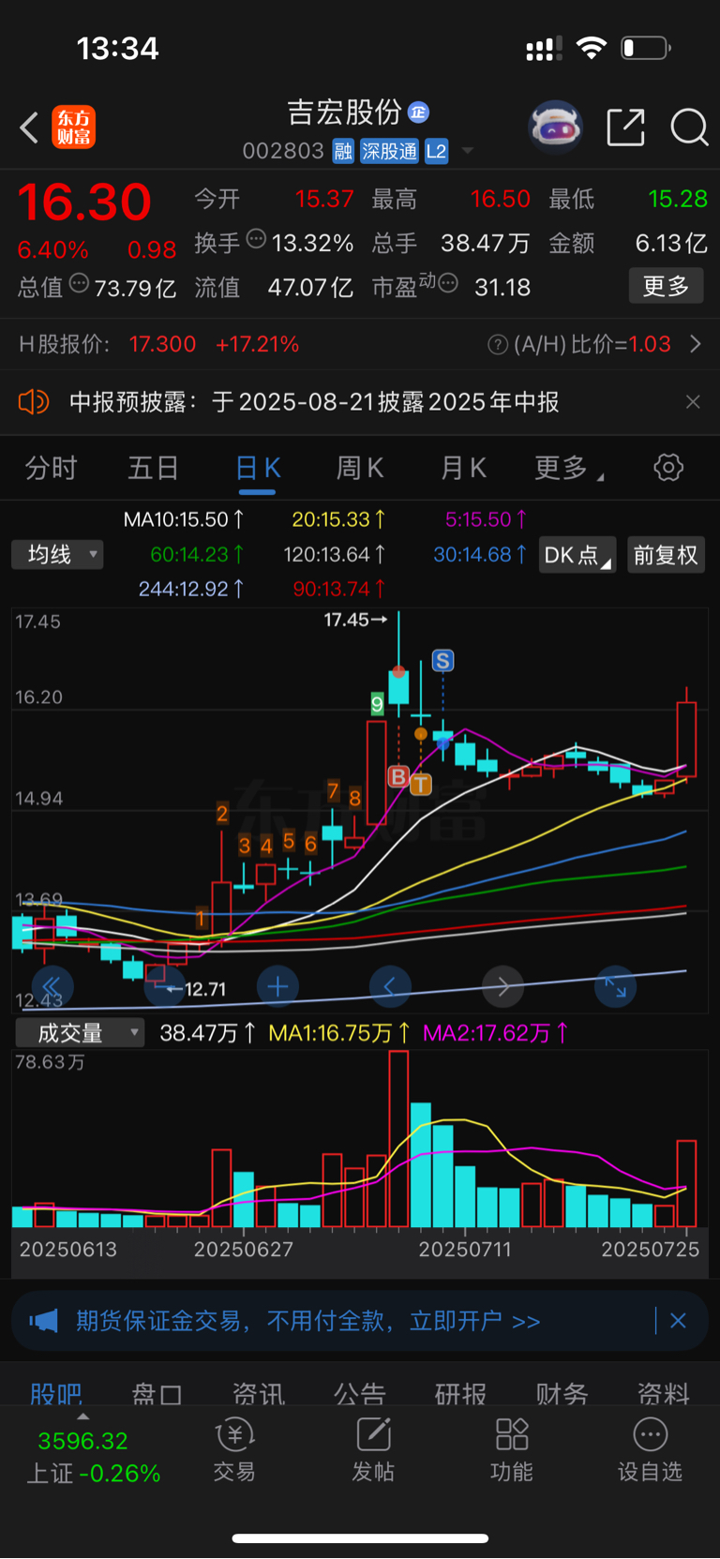Screen dimensions: 720x1559
Task: Open the 股吧 tab
Action: (x=56, y=1394)
